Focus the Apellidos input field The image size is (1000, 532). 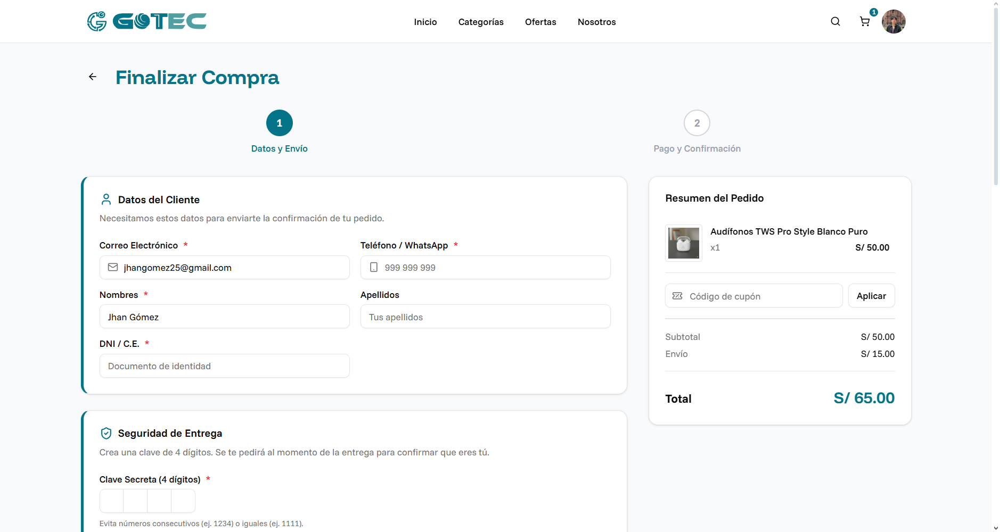485,317
